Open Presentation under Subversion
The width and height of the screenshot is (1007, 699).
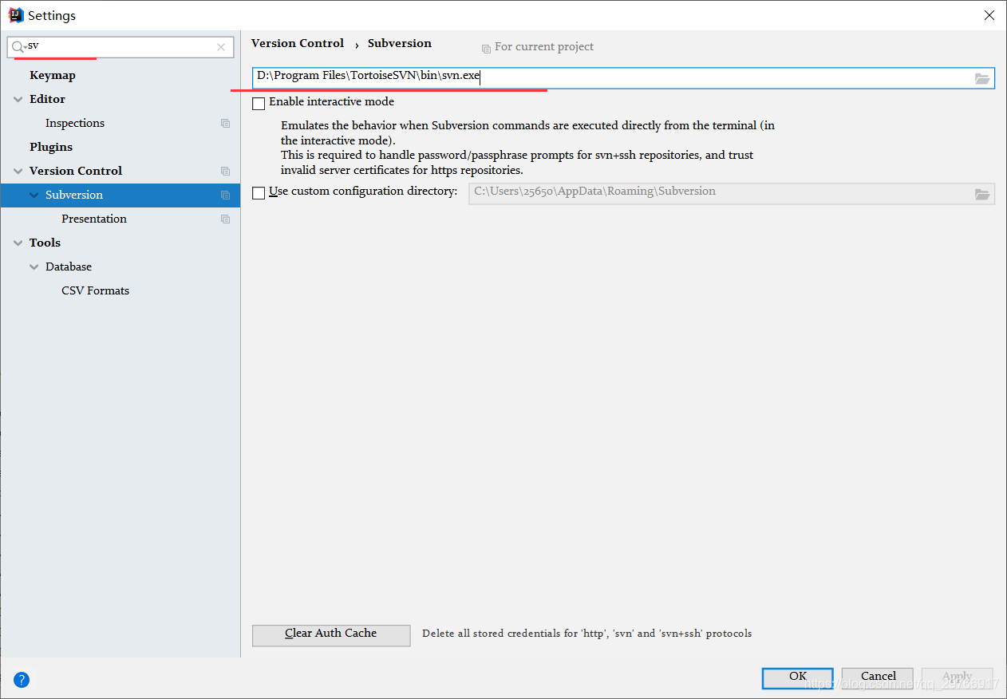(x=94, y=219)
